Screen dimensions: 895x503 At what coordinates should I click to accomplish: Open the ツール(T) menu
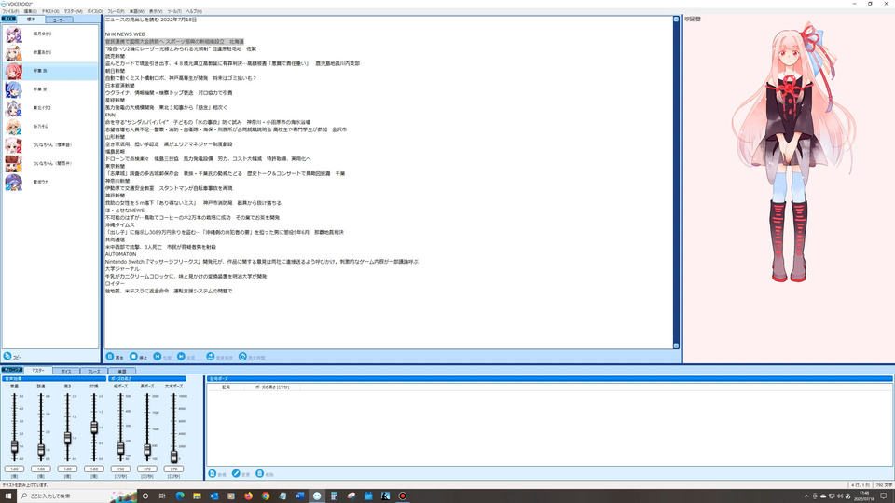pyautogui.click(x=174, y=11)
